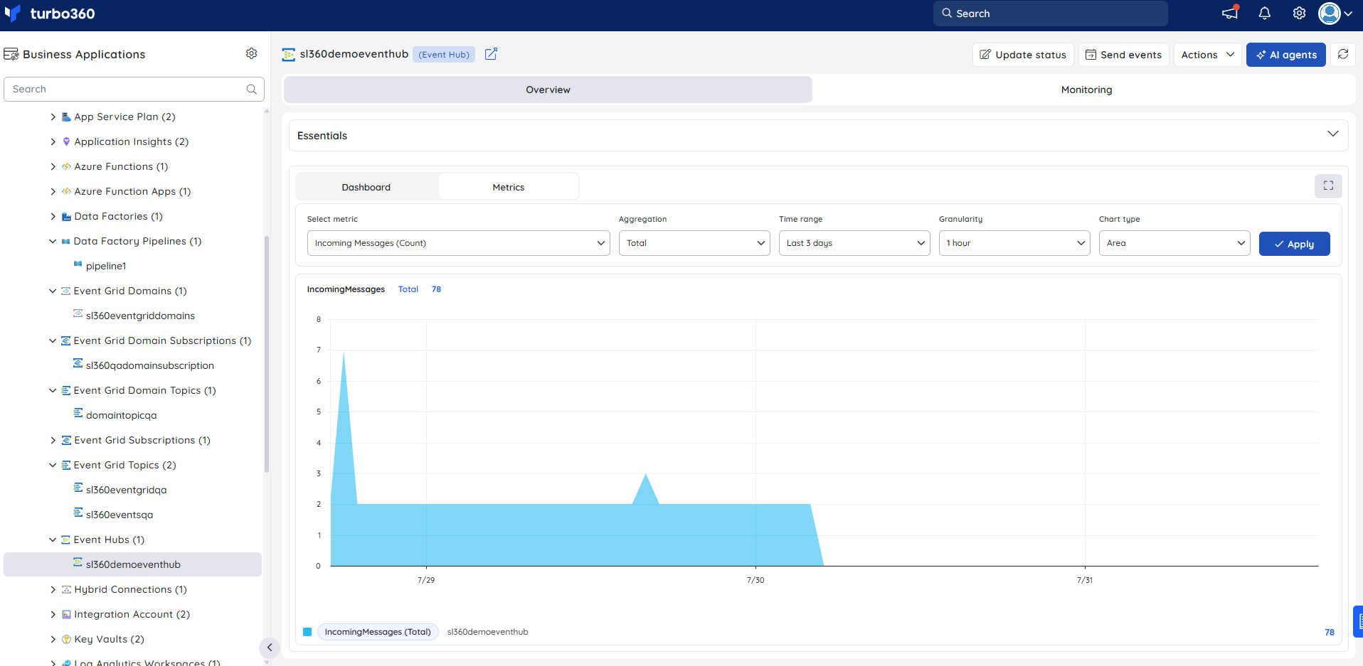Collapse Event Grid Topics node
The image size is (1363, 666).
[x=53, y=465]
